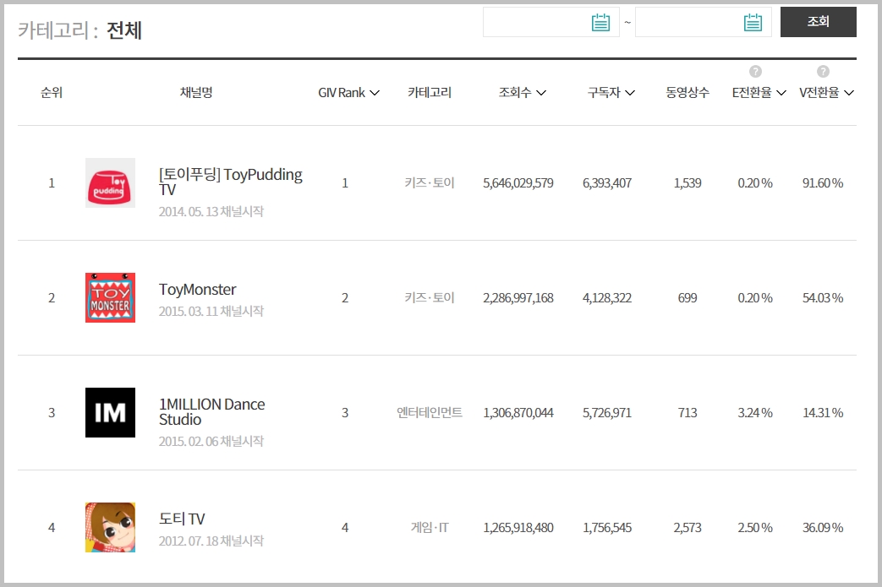
Task: Open the ToyMonster channel name link
Action: pyautogui.click(x=197, y=290)
